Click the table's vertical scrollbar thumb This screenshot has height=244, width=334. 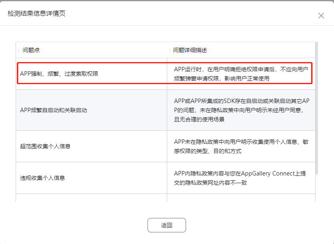317,108
